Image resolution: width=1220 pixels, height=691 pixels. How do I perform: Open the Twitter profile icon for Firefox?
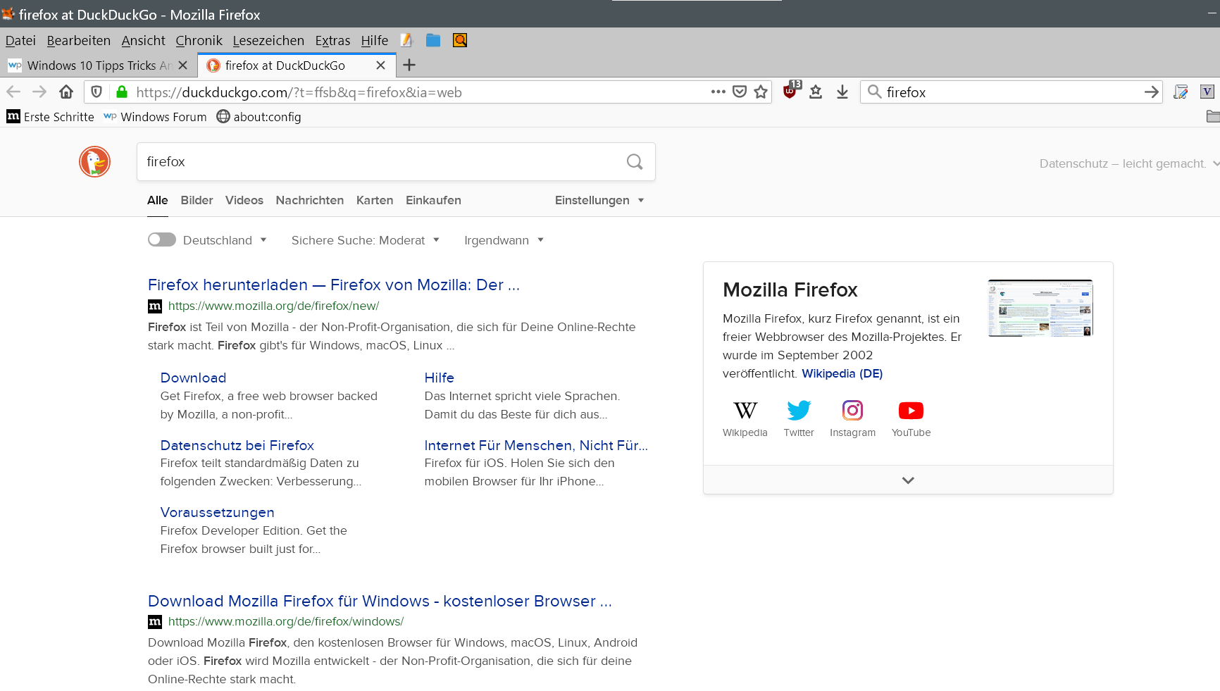point(798,411)
